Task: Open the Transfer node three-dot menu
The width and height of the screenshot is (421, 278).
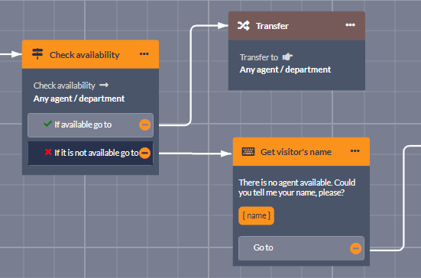Action: [x=350, y=25]
